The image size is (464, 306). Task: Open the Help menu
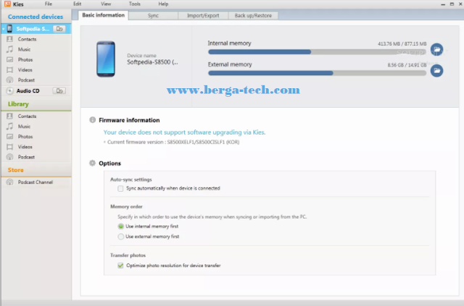163,4
